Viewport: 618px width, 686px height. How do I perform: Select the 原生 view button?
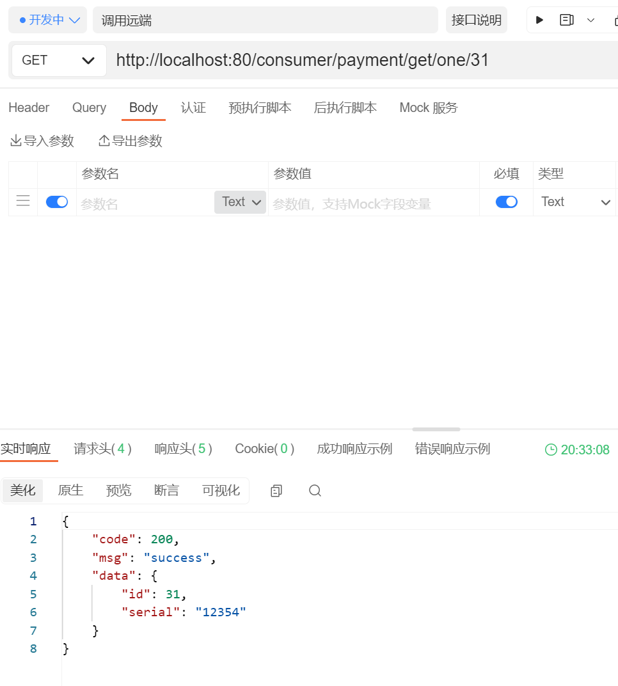(x=70, y=490)
